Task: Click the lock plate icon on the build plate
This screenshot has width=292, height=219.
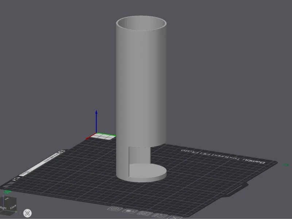Action: click(130, 211)
